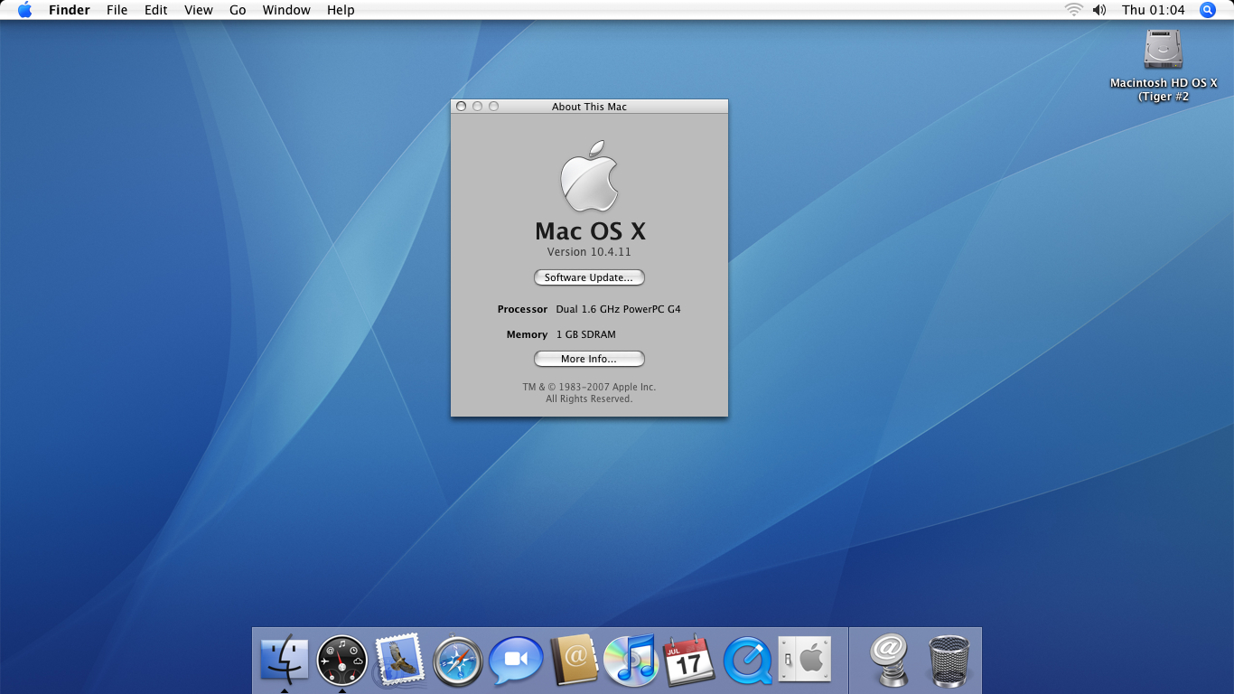This screenshot has width=1234, height=694.
Task: Close the About This Mac window
Action: coord(461,107)
